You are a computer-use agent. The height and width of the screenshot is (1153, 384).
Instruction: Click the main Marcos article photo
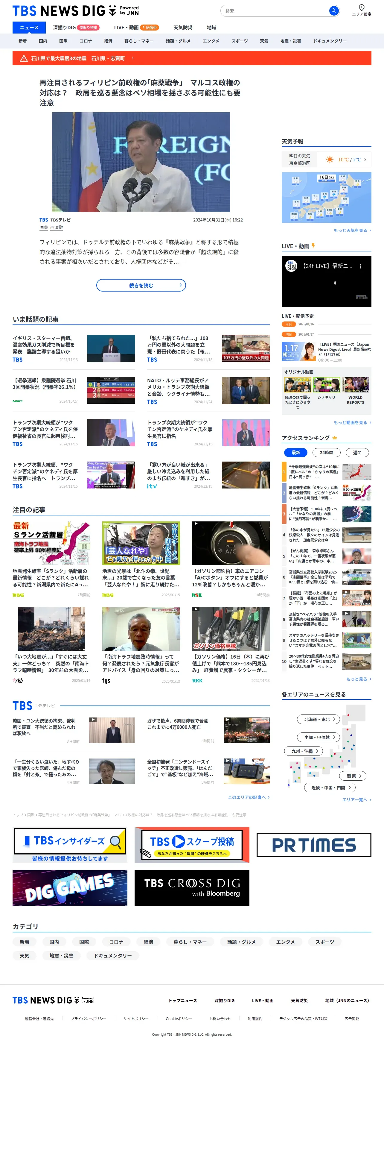coord(141,162)
